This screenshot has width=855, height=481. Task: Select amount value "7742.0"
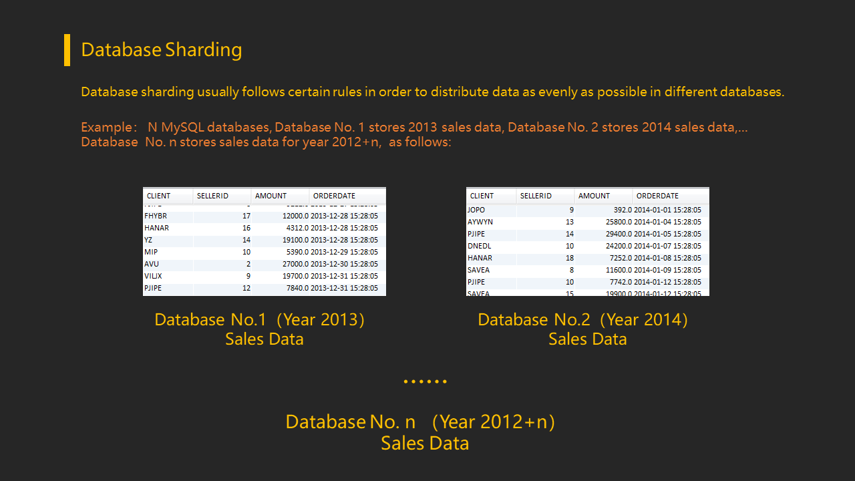pyautogui.click(x=619, y=282)
